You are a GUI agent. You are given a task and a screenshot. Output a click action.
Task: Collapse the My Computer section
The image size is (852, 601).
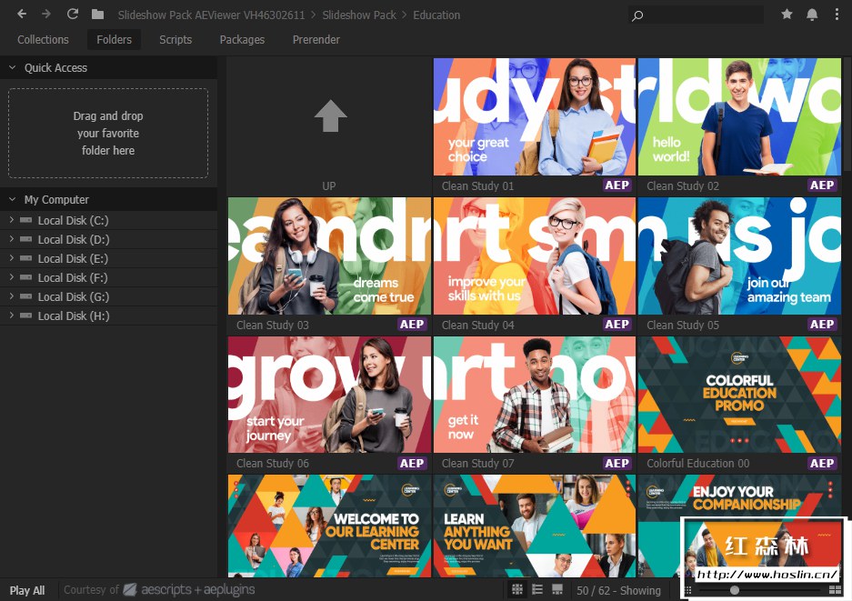click(12, 199)
